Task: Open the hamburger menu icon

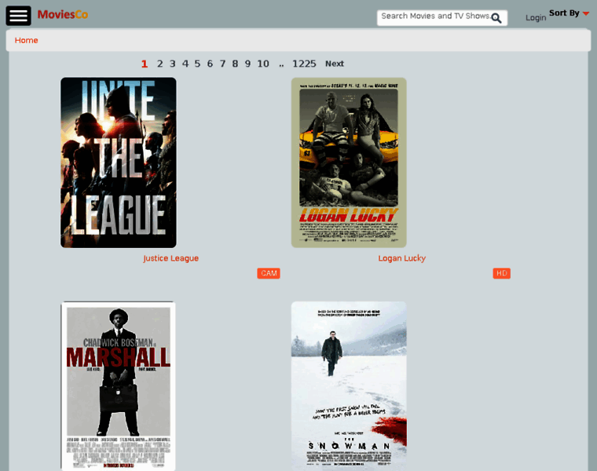Action: [x=18, y=16]
